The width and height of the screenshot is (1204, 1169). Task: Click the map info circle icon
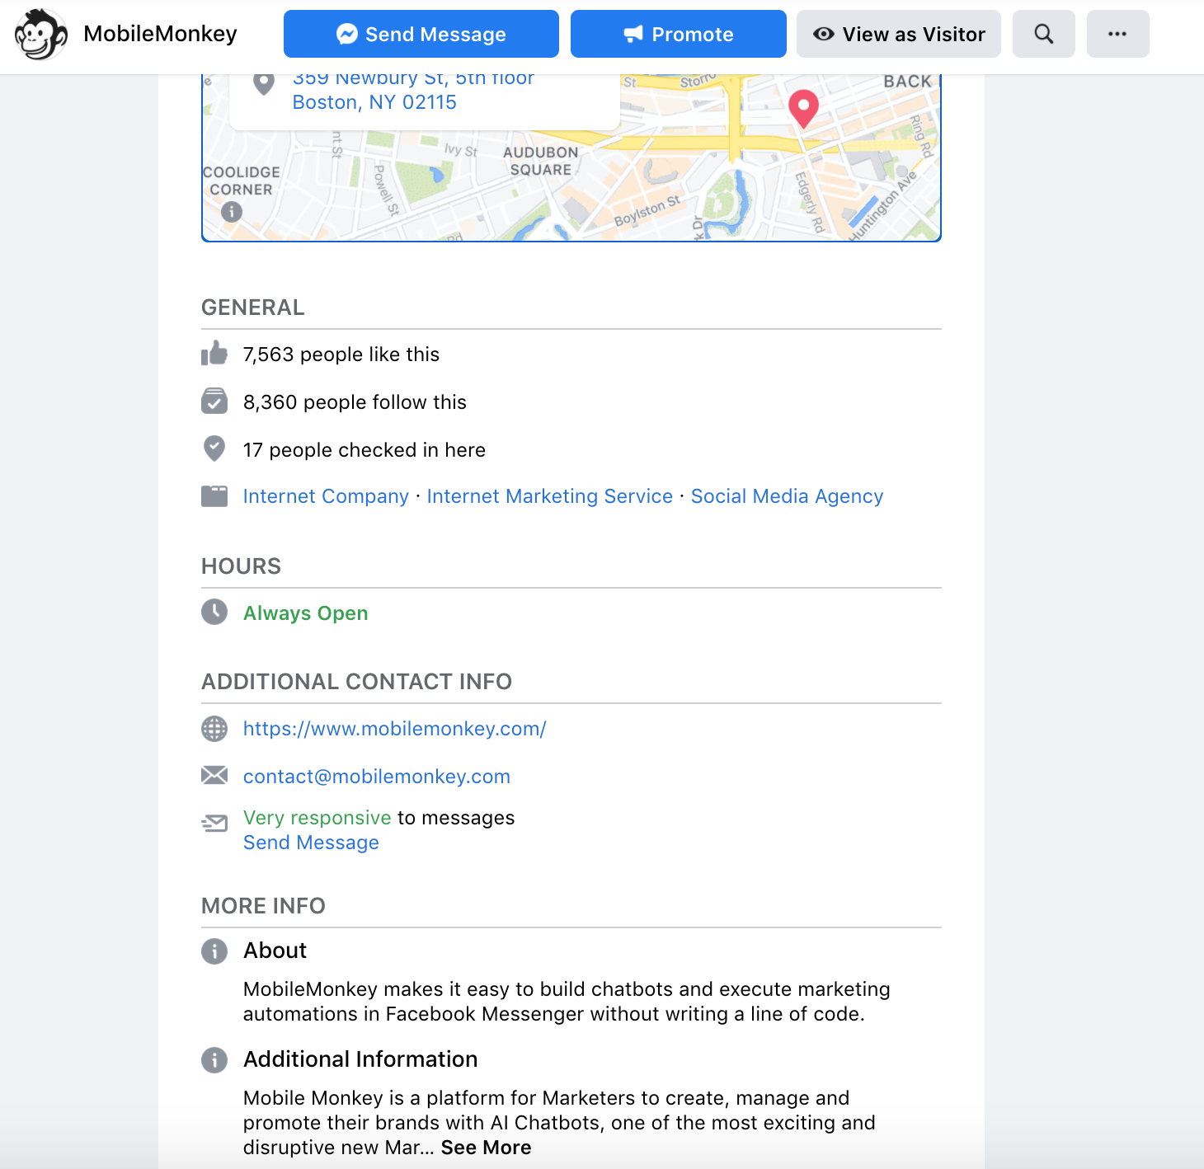(x=232, y=212)
